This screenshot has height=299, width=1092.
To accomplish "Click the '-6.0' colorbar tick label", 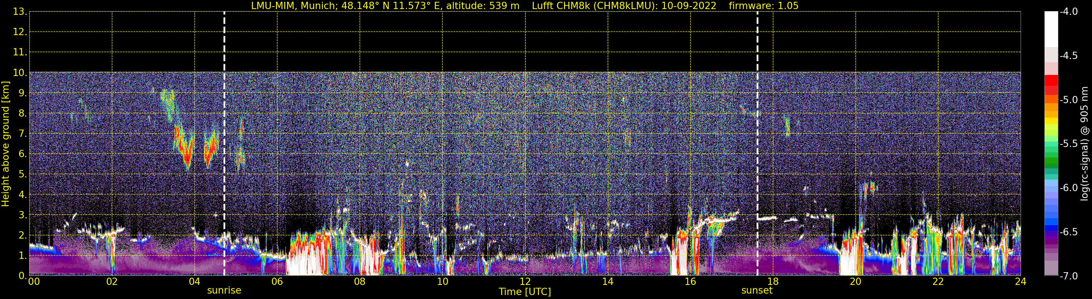I will (x=1068, y=188).
